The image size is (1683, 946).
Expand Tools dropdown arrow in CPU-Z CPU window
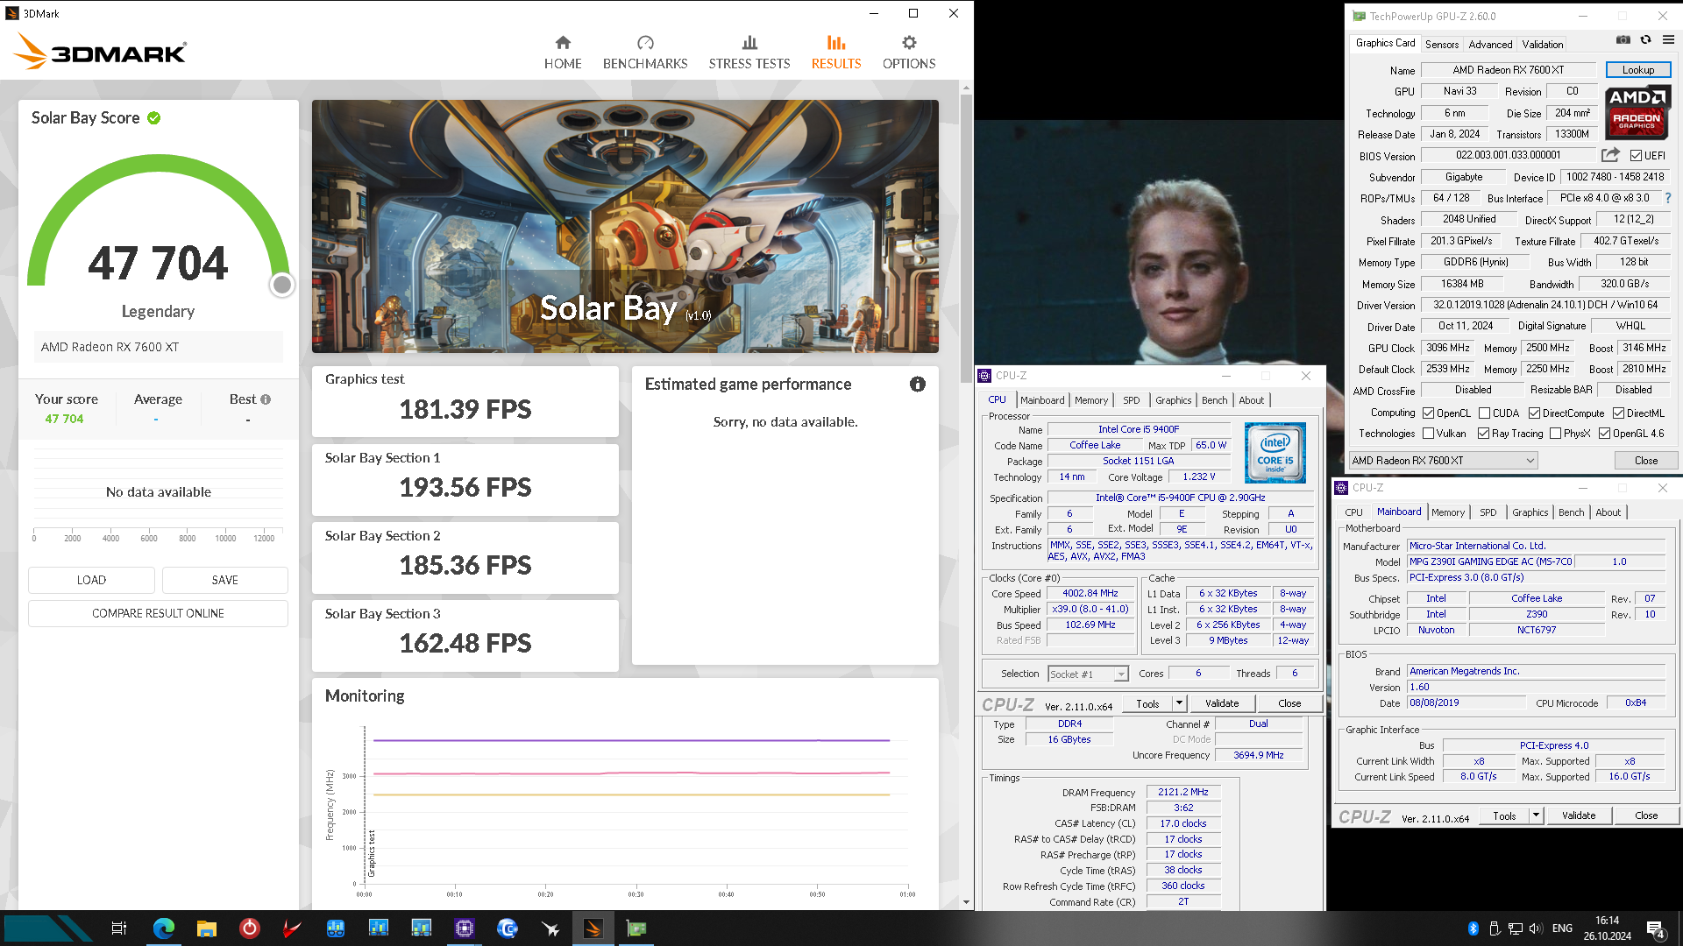[1179, 703]
